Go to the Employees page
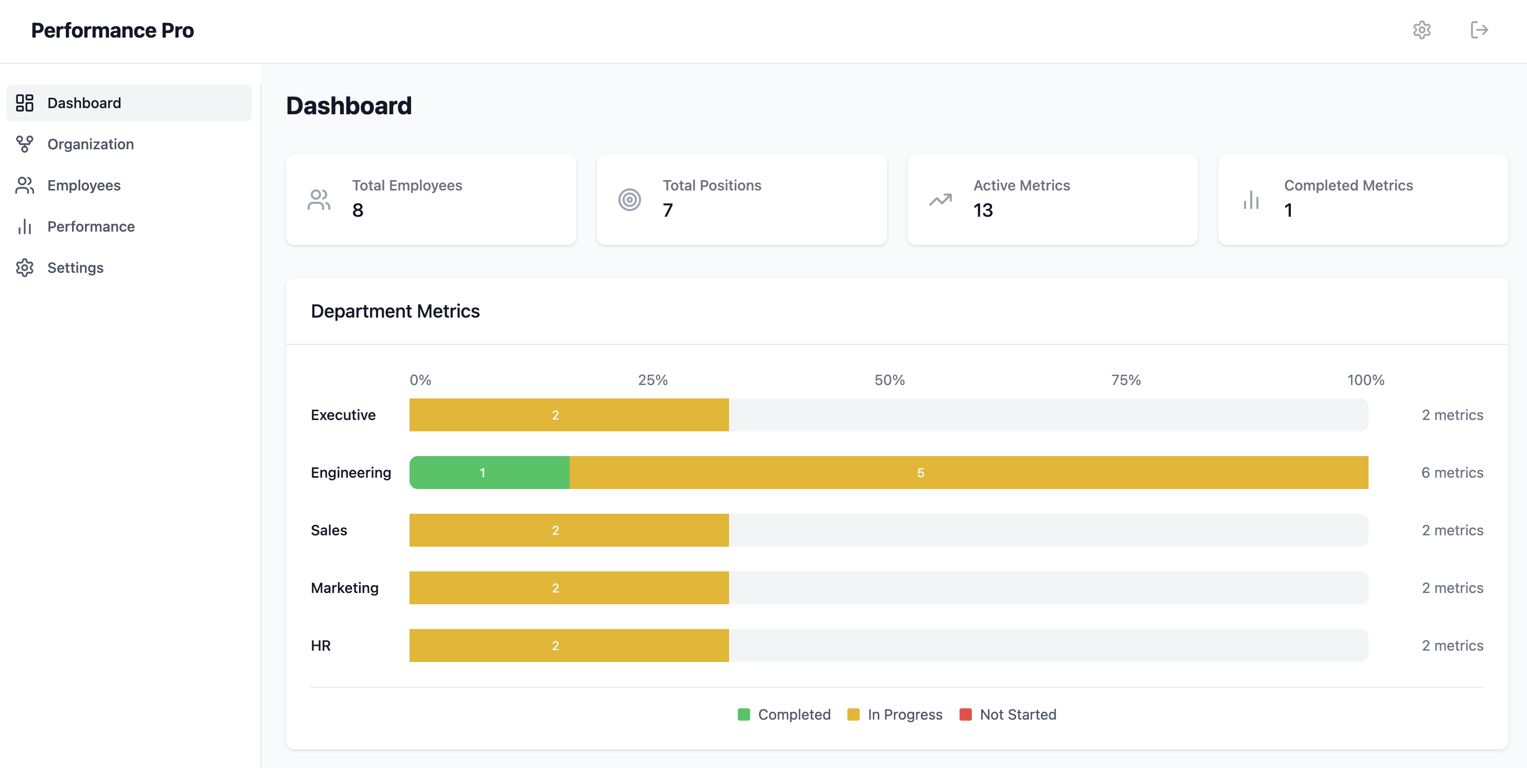1527x768 pixels. [83, 185]
